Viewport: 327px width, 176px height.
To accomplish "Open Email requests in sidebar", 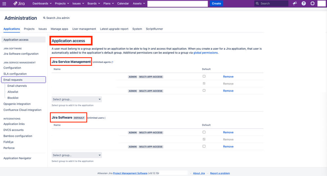I will click(23, 80).
